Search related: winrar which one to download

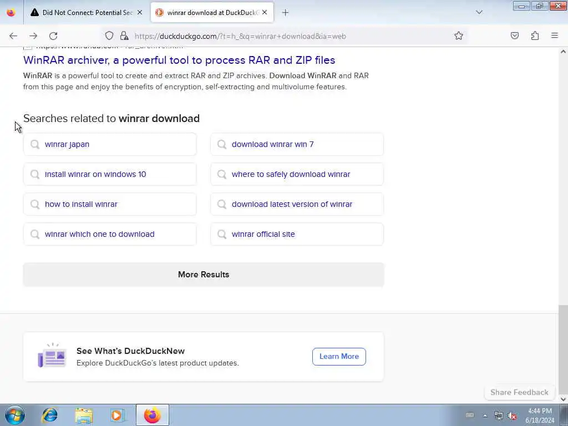(x=110, y=234)
